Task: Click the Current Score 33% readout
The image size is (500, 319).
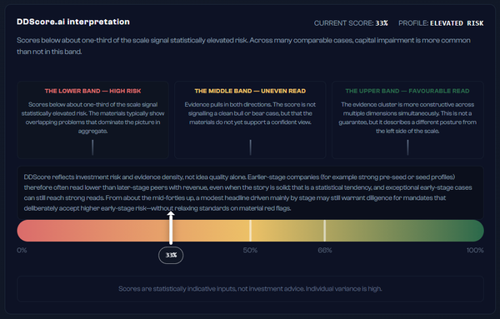Action: pos(351,23)
